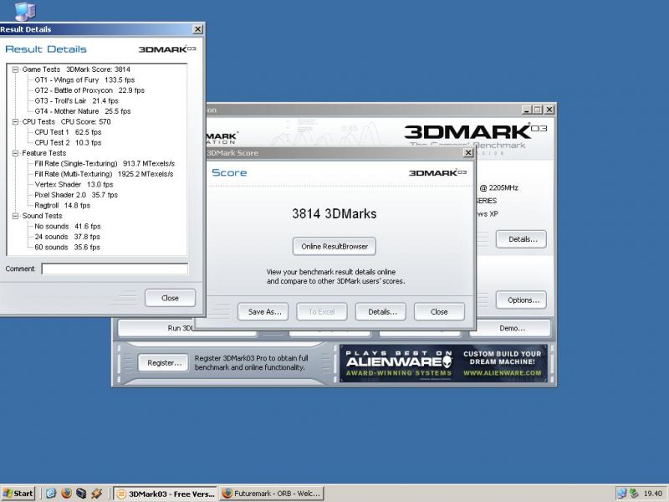This screenshot has height=502, width=669.
Task: Select Fill Rate (Multi-Texturing) row
Action: tap(104, 174)
